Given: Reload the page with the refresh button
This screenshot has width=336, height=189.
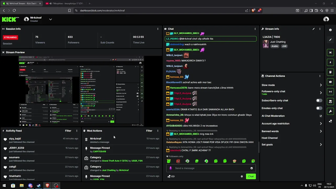Looking at the screenshot, I should tap(14, 10).
